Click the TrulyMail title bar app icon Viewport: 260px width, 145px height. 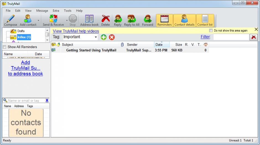[x=4, y=4]
